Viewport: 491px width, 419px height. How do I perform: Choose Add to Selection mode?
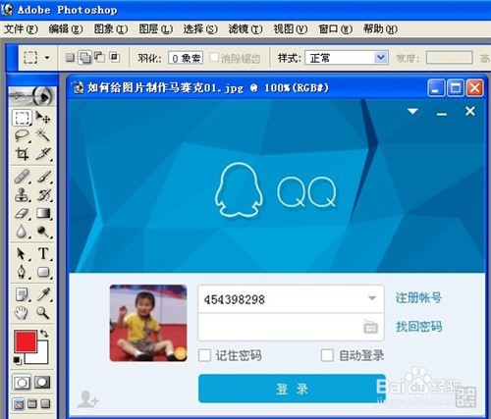85,58
